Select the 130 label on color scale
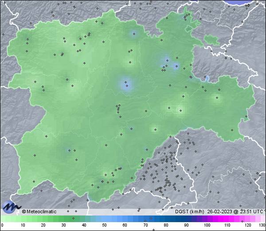The height and width of the screenshot is (231, 266). click(x=262, y=225)
